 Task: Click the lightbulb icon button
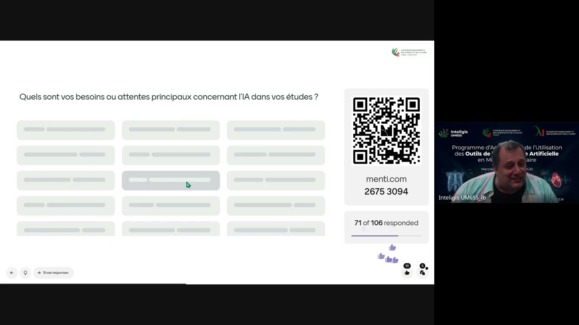click(25, 273)
